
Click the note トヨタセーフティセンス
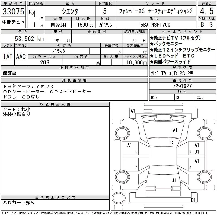coord(28,87)
